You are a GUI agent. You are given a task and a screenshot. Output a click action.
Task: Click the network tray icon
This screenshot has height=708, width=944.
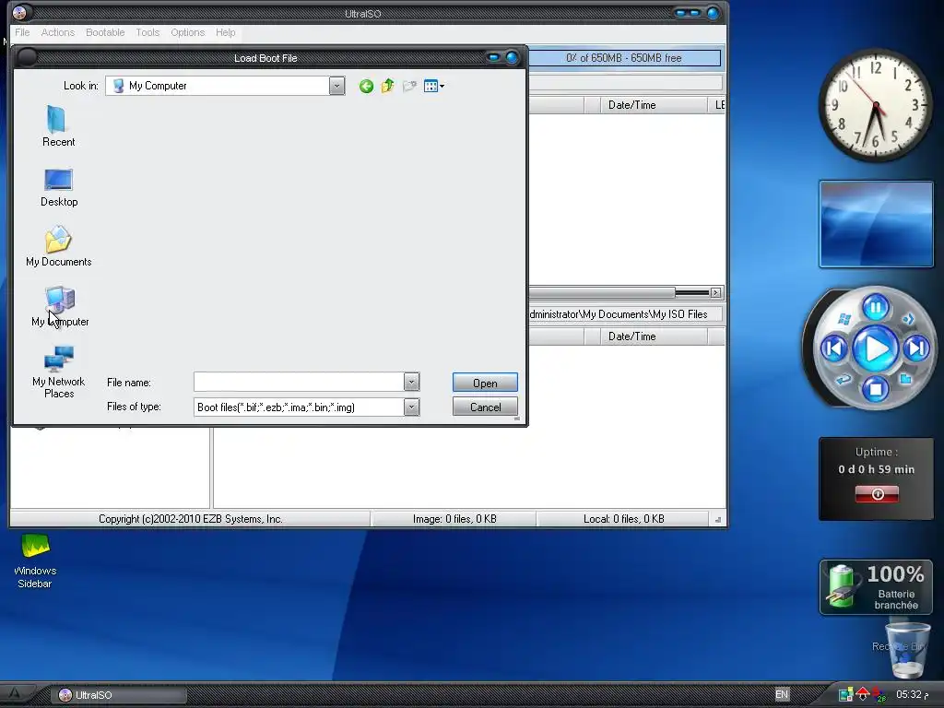coord(845,695)
